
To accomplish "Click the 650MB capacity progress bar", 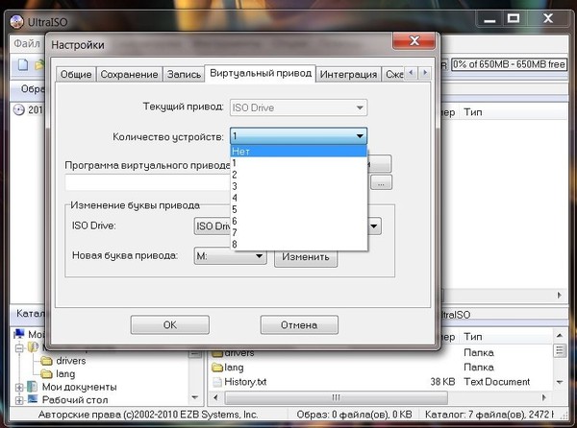I will tap(509, 64).
